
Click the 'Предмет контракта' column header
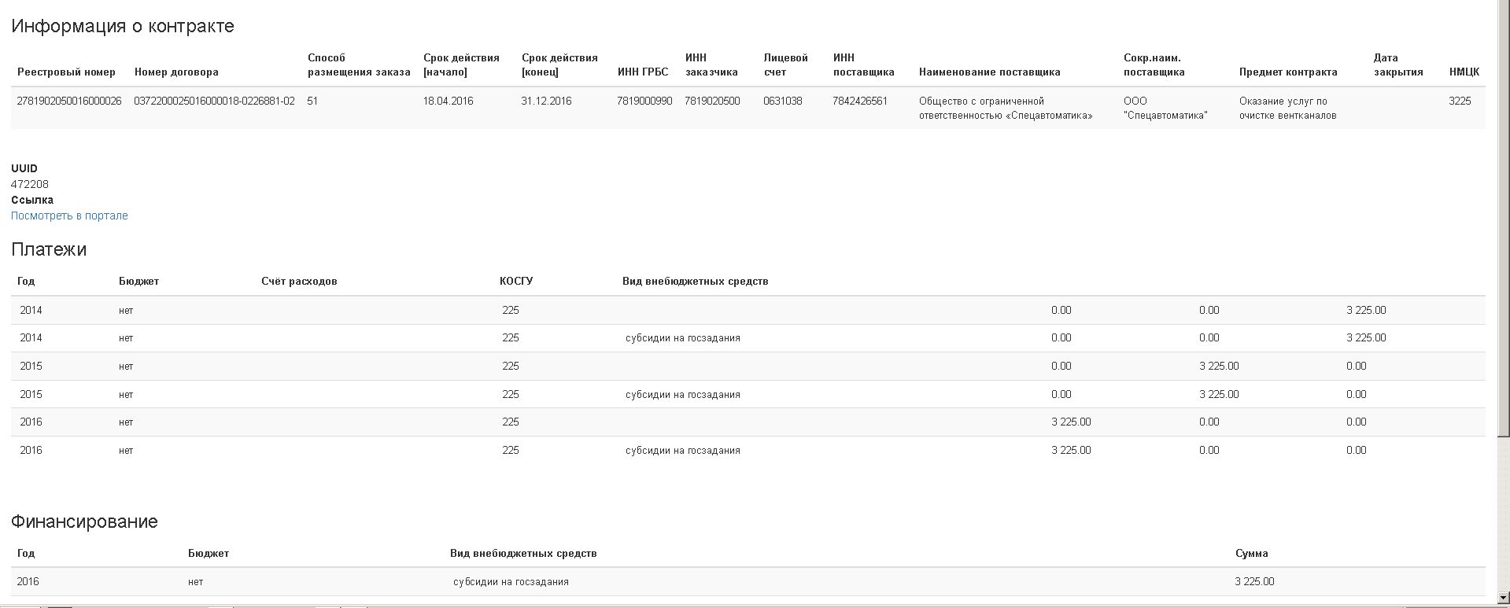coord(1287,72)
